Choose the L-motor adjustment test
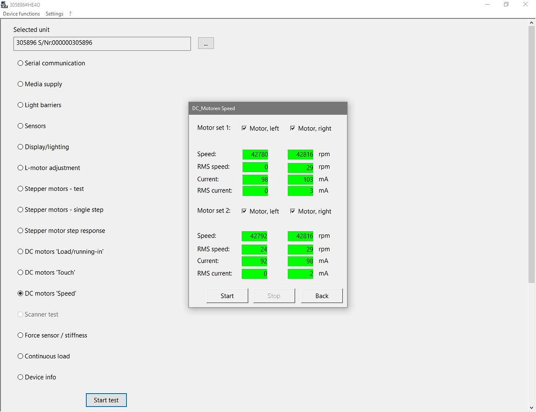Screen dimensions: 536x412 (21, 168)
